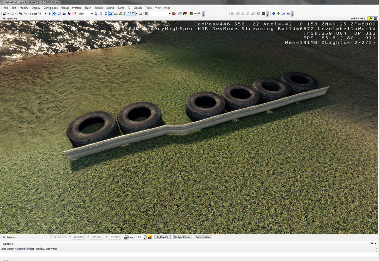Click the Goto position button
This screenshot has height=261, width=379.
(x=203, y=237)
